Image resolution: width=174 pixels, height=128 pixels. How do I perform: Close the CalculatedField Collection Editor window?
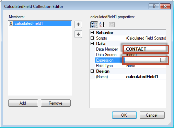[x=165, y=6]
